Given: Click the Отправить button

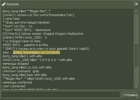Looking at the screenshot, I should [130, 95].
